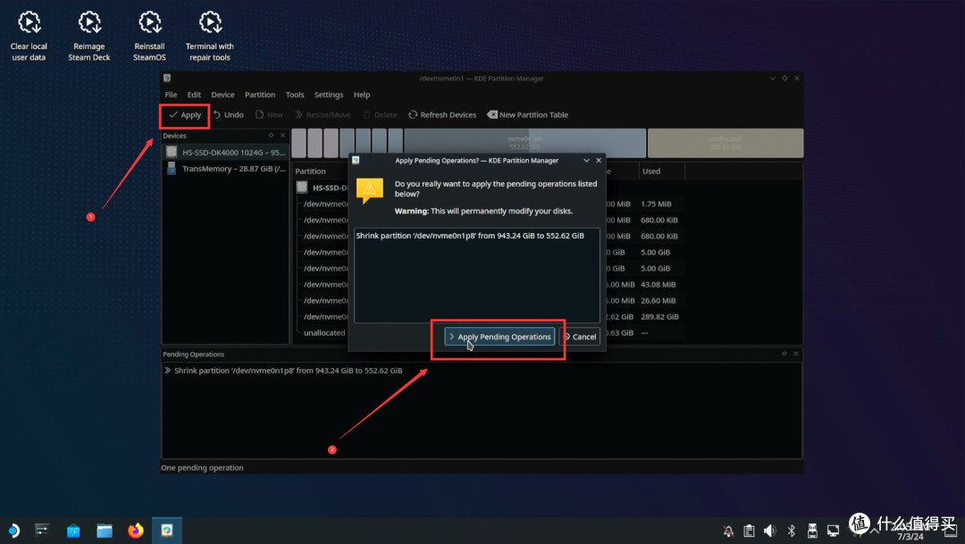965x544 pixels.
Task: Open Discover store from taskbar
Action: (x=73, y=531)
